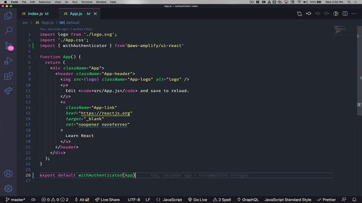Click the master* branch in status bar

pos(15,200)
